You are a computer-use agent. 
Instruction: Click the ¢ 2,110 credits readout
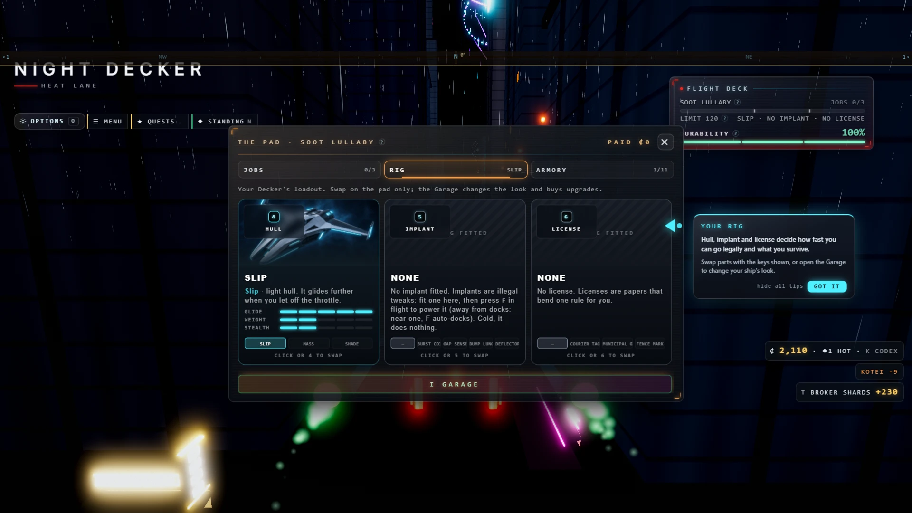tap(788, 351)
